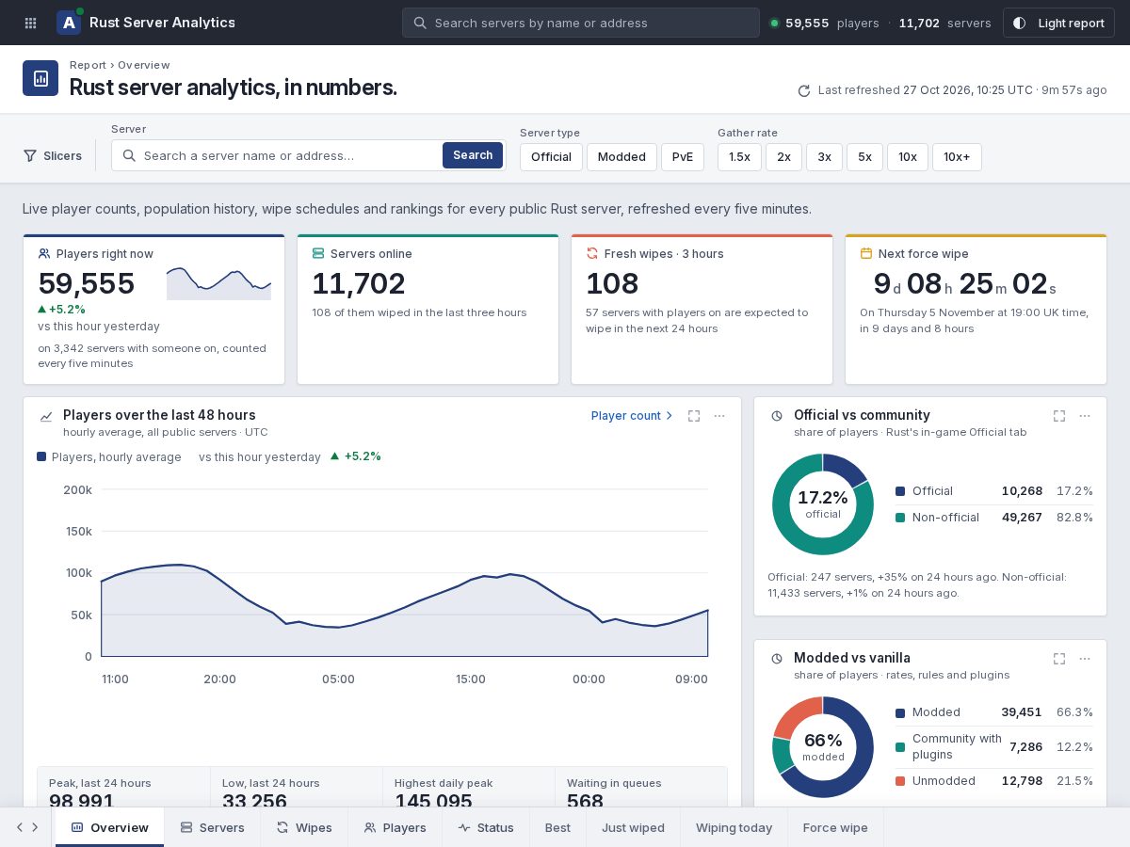Open more options for the Players chart
Viewport: 1130px width, 847px height.
[x=719, y=416]
